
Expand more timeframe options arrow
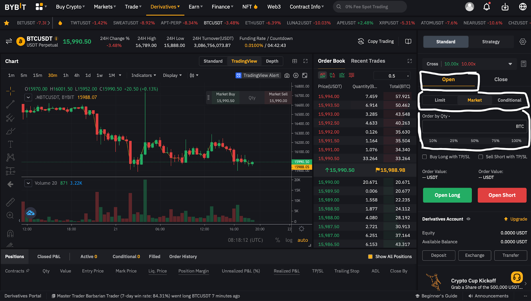(x=120, y=75)
